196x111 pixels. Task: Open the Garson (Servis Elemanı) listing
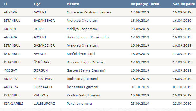click(86, 70)
